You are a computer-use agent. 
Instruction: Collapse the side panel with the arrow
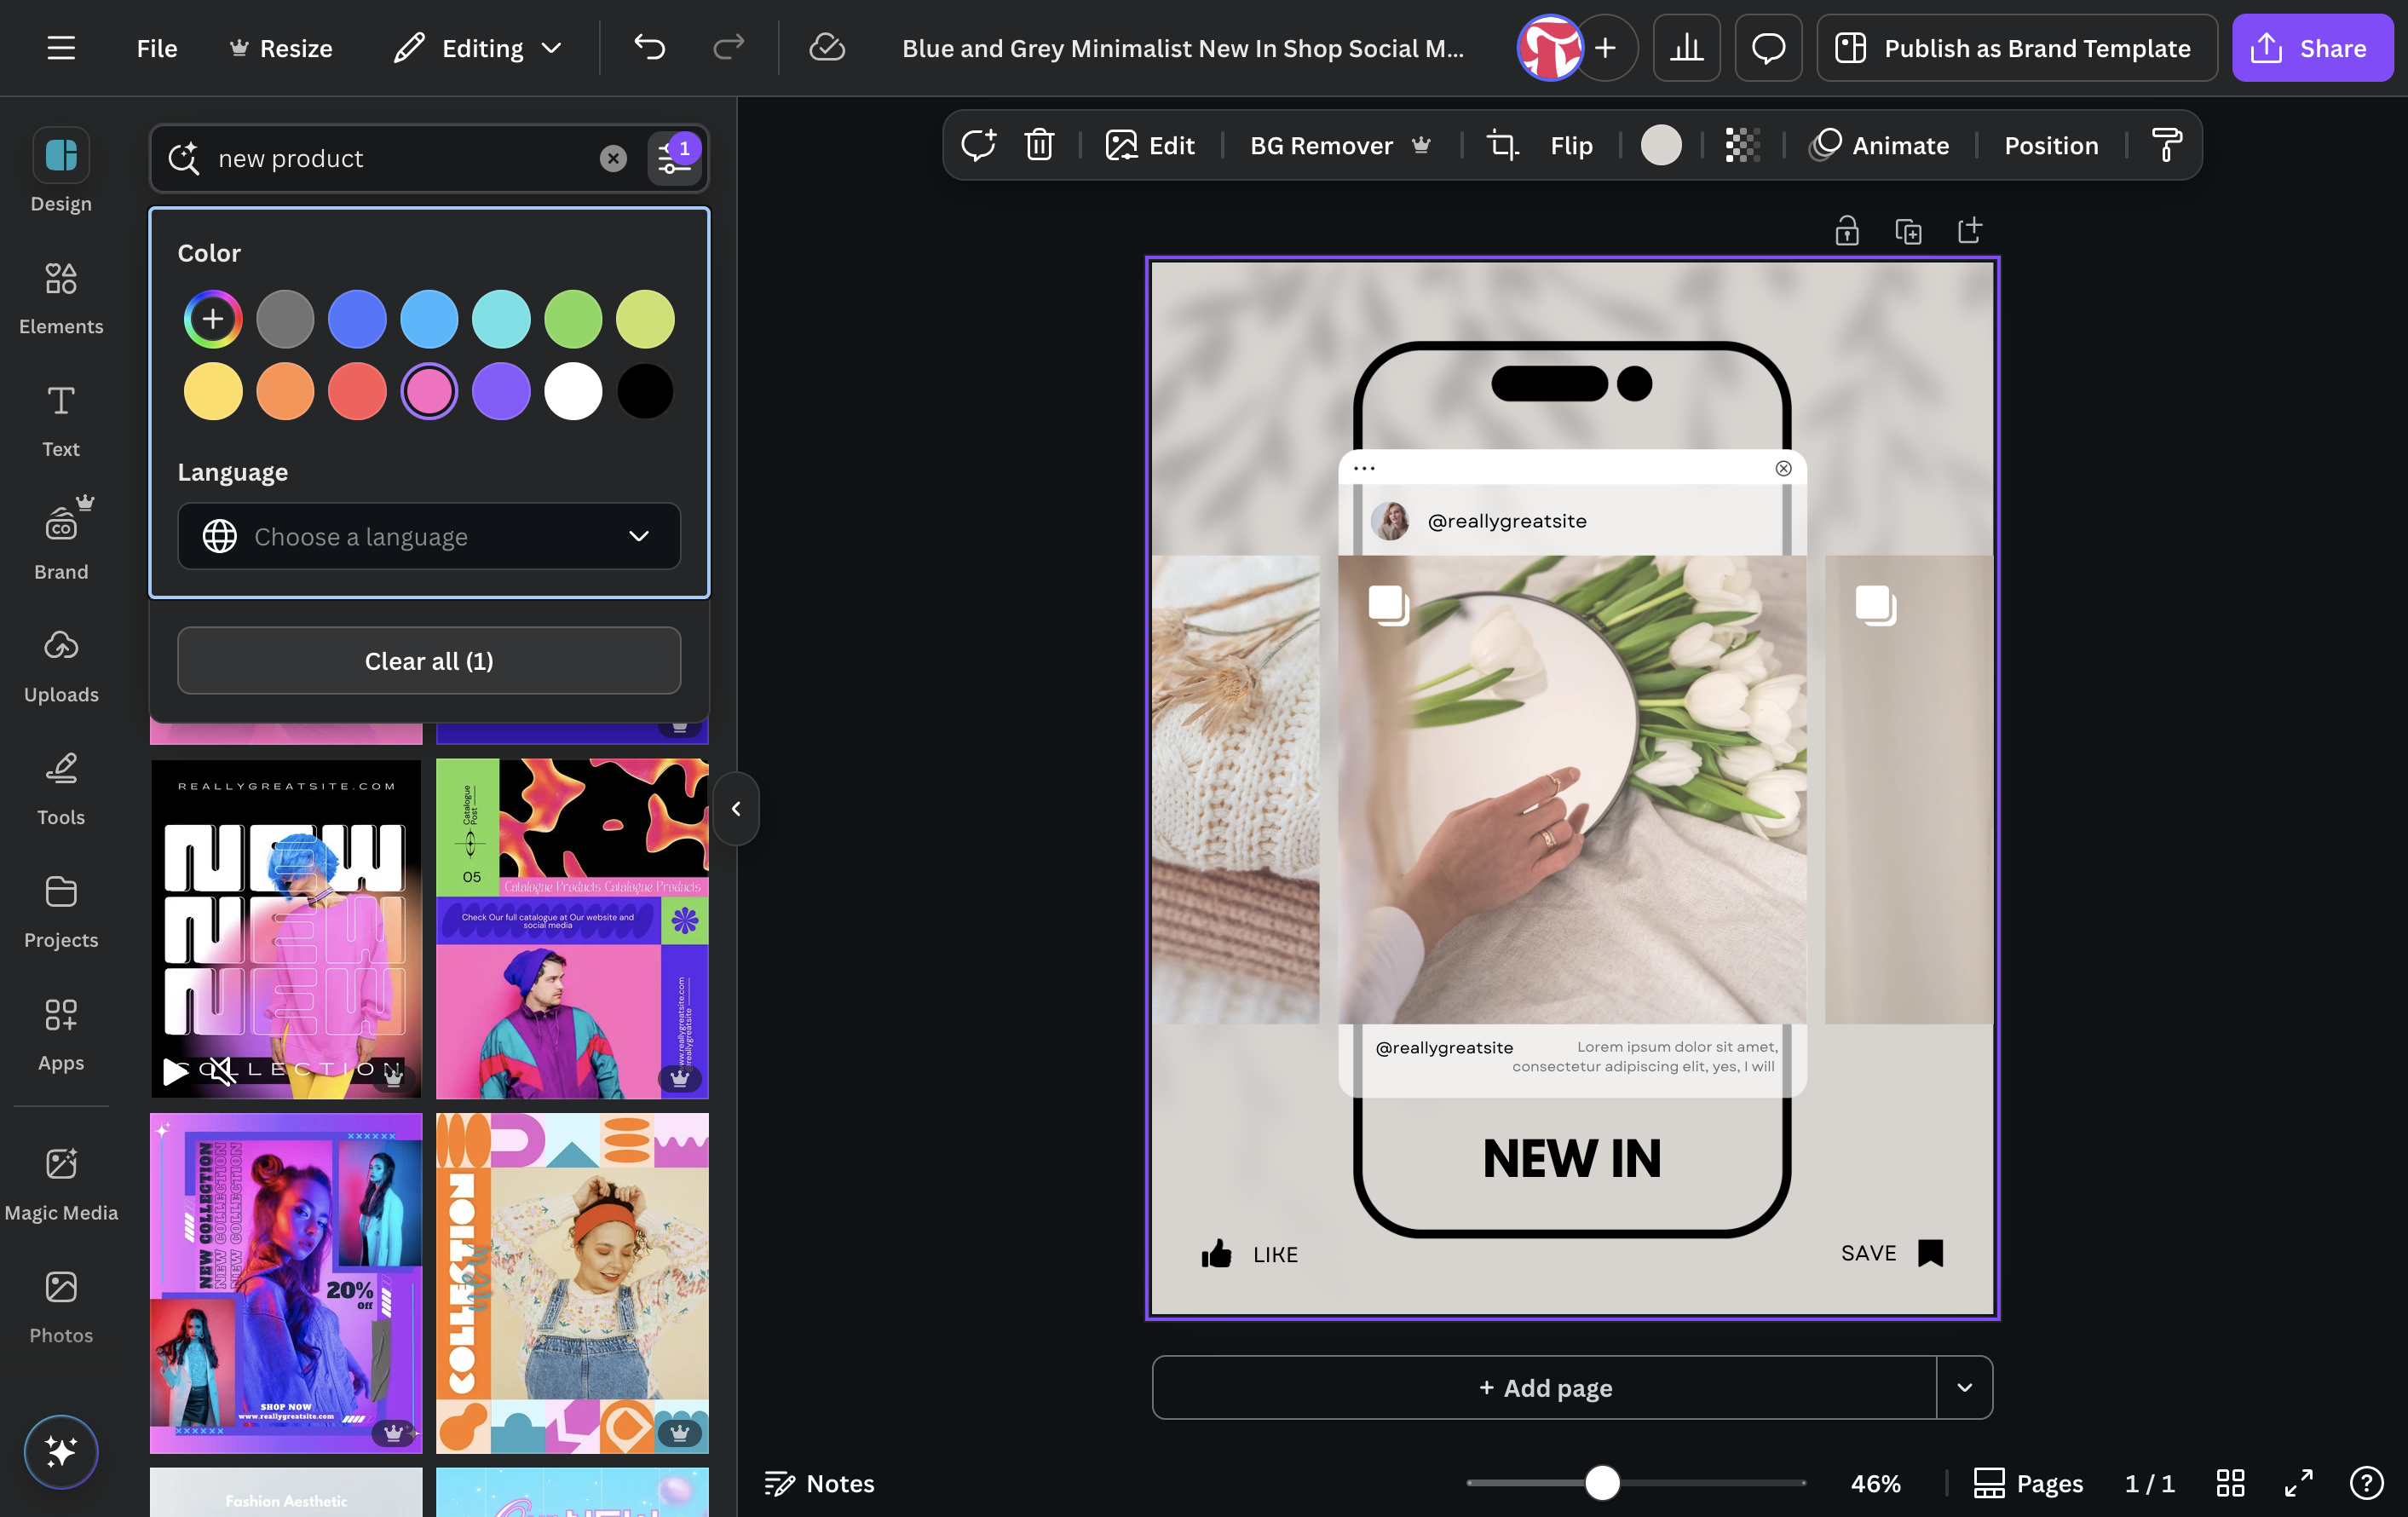pos(736,808)
